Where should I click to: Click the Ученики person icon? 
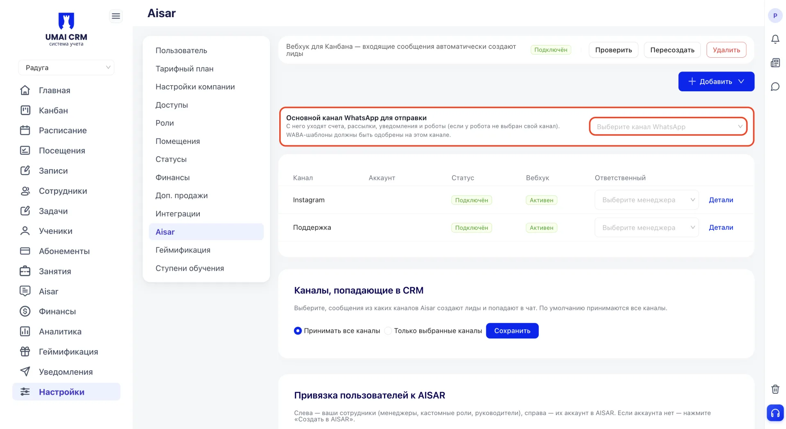[x=25, y=231]
